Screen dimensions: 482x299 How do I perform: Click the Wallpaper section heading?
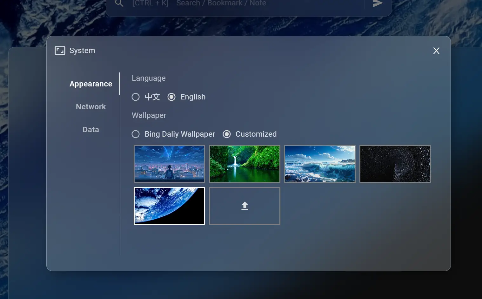(149, 115)
